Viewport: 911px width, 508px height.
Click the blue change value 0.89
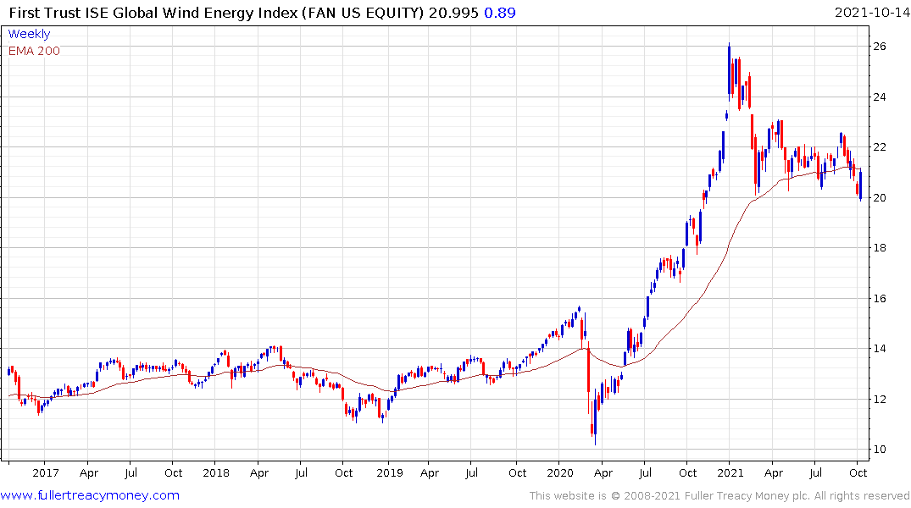tap(500, 13)
